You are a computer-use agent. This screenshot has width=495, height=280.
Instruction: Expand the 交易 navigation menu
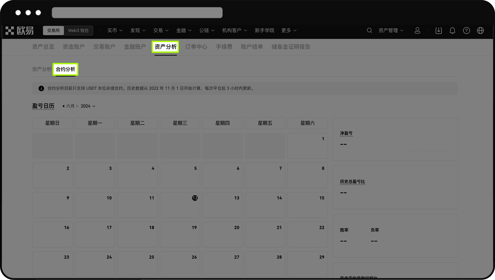coord(161,30)
